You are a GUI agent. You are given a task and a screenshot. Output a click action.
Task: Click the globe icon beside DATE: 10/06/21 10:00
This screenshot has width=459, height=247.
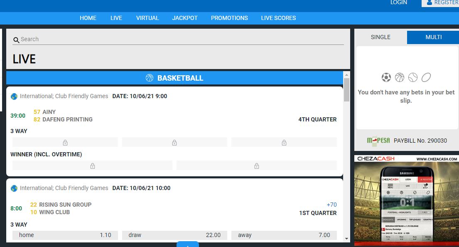(14, 188)
